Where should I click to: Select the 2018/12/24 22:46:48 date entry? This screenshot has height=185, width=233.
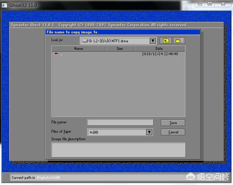(160, 54)
